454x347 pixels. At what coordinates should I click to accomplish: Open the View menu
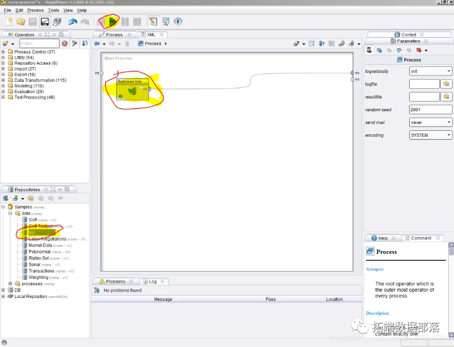(x=68, y=10)
